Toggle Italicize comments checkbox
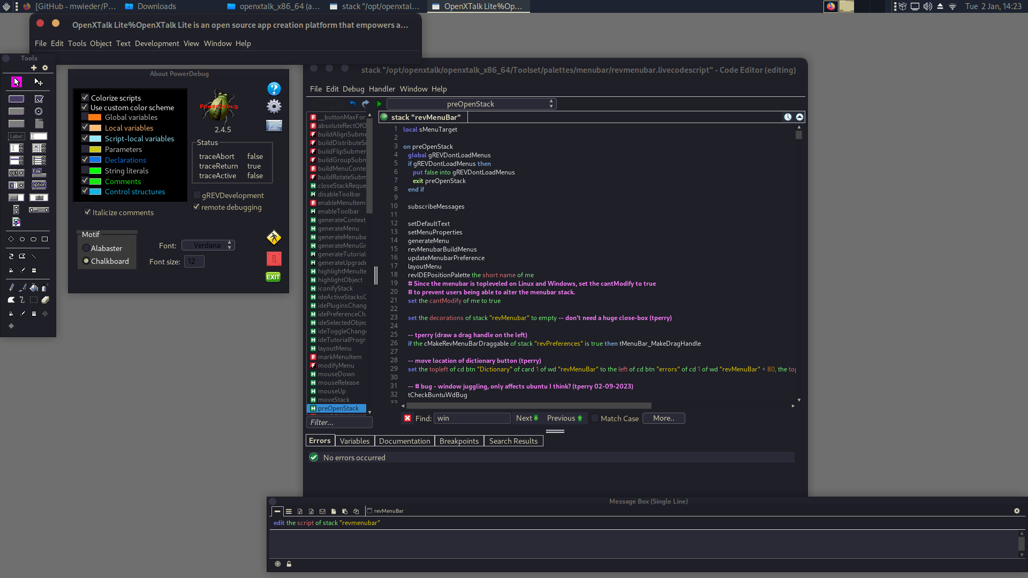This screenshot has width=1028, height=578. pyautogui.click(x=87, y=212)
